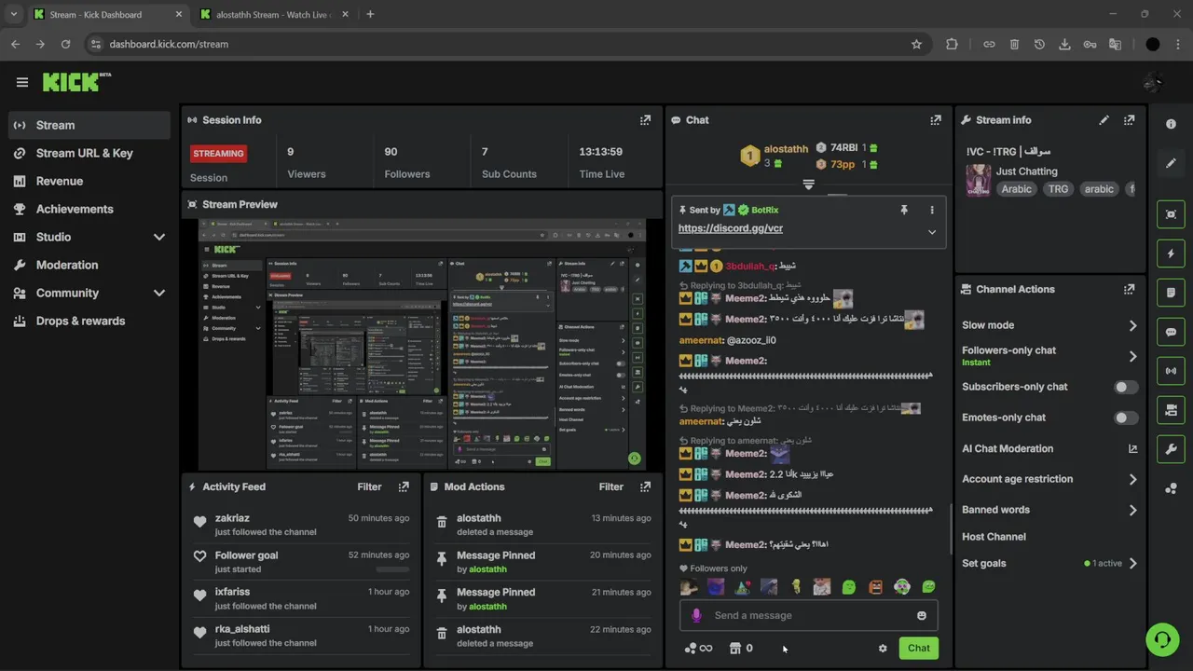Select the TRG stream tag
Screen dimensions: 1193x671
1058,189
